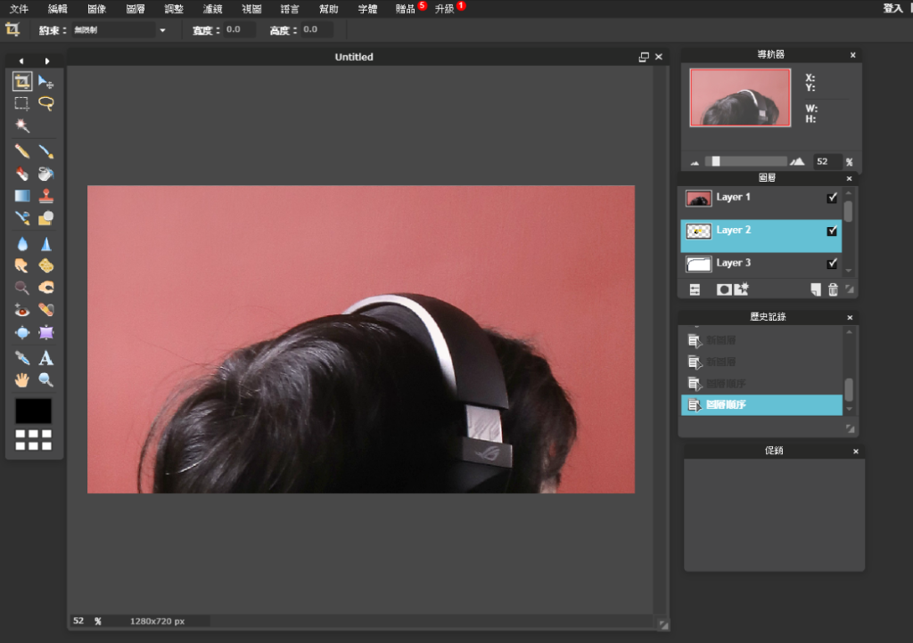Select the Bloat tool

coord(22,332)
